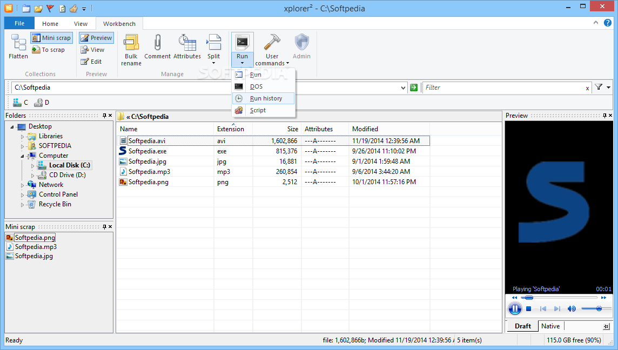
Task: Switch to the Native preview tab
Action: pyautogui.click(x=550, y=326)
